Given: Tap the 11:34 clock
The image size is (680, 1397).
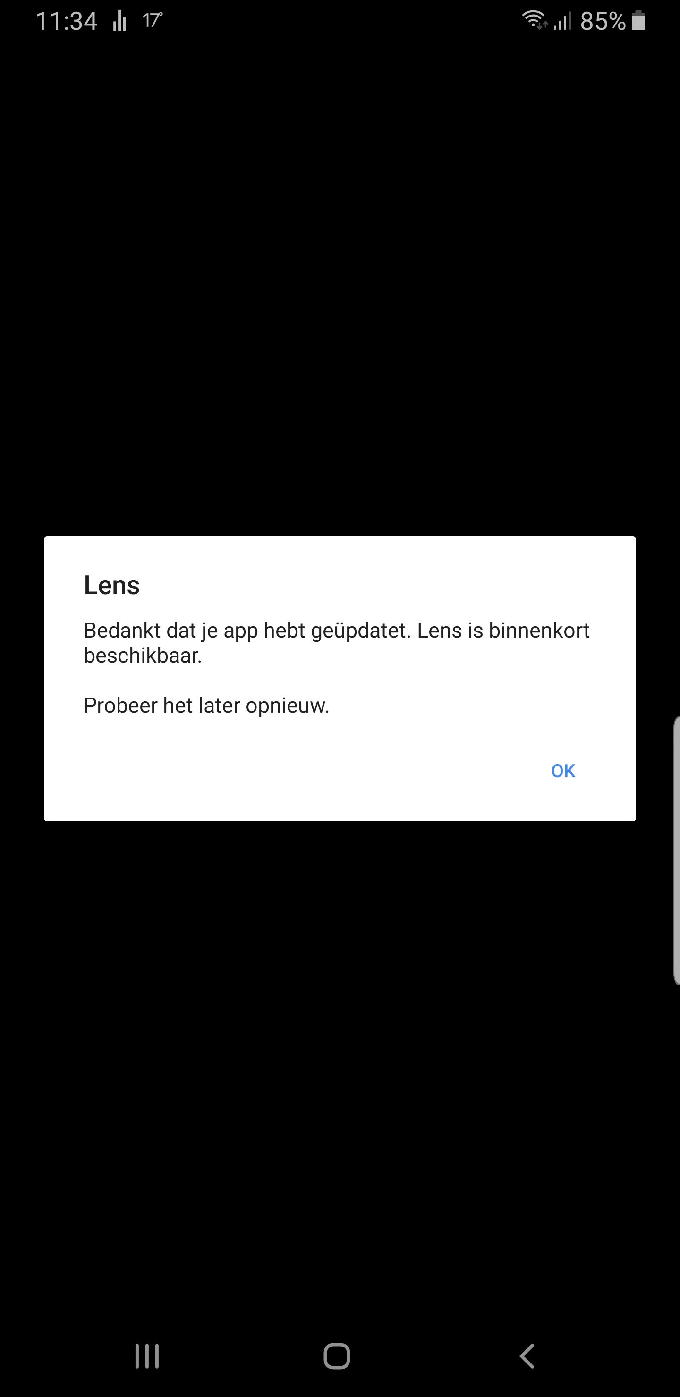Looking at the screenshot, I should [66, 22].
